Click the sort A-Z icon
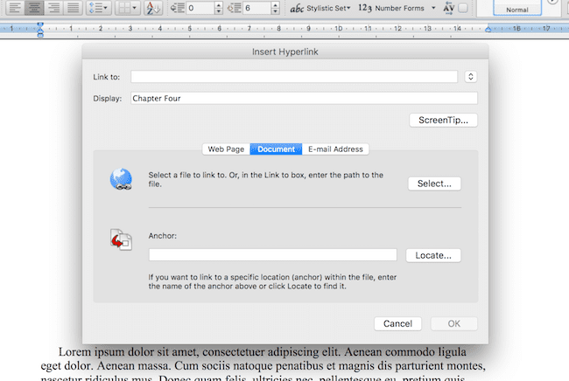The height and width of the screenshot is (381, 569). pyautogui.click(x=154, y=8)
